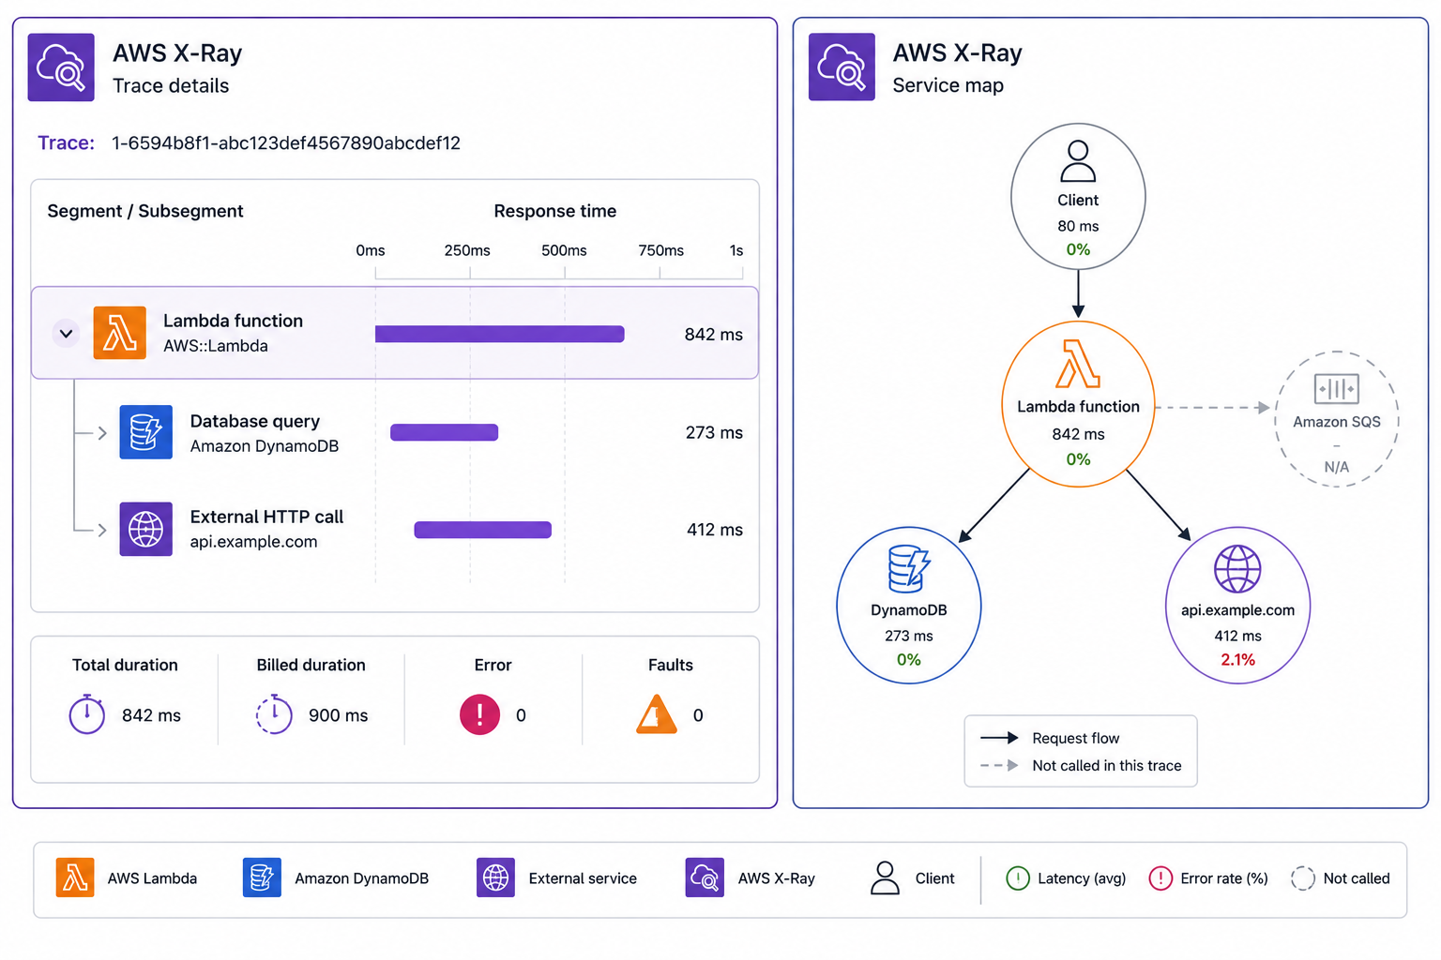
Task: Click the Total duration stopwatch icon
Action: [87, 714]
